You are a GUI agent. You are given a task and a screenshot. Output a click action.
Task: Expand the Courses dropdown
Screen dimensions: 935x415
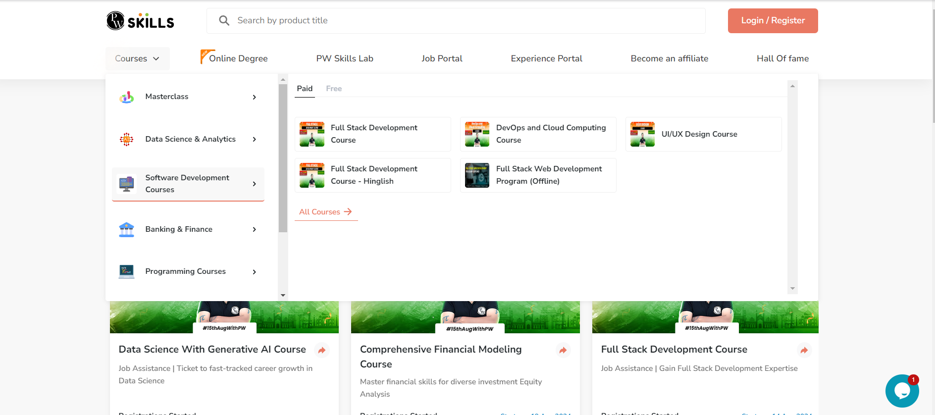coord(138,58)
